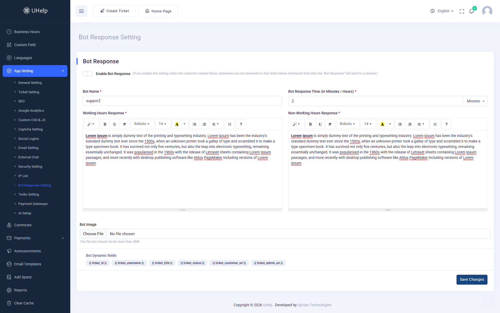Image resolution: width=500 pixels, height=313 pixels.
Task: Open the help icon in Working Hours editor
Action: point(241,124)
